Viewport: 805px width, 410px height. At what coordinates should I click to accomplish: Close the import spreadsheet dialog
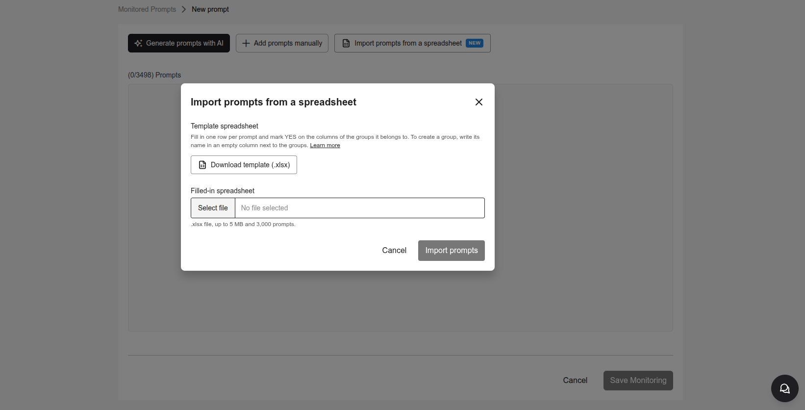[479, 102]
